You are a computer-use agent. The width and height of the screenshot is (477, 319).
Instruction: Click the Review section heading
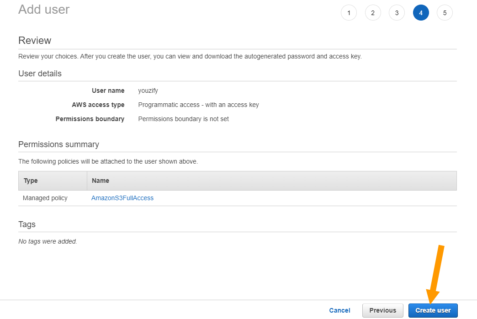tap(35, 41)
